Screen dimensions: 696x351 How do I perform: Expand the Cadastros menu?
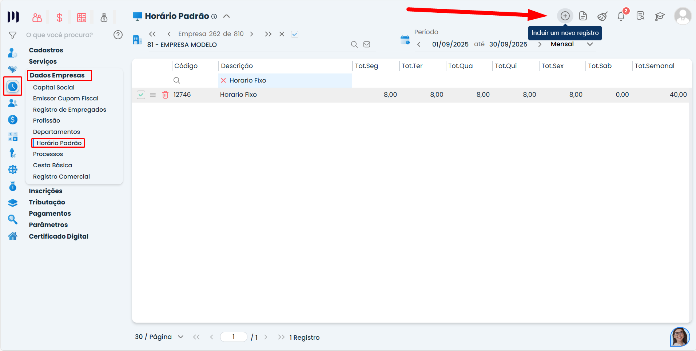pos(46,50)
